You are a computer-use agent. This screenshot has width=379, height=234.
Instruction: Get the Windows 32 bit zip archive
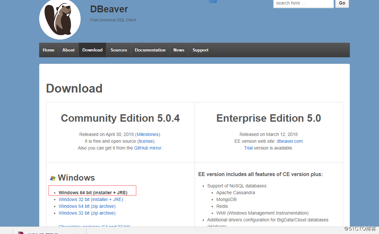(87, 213)
